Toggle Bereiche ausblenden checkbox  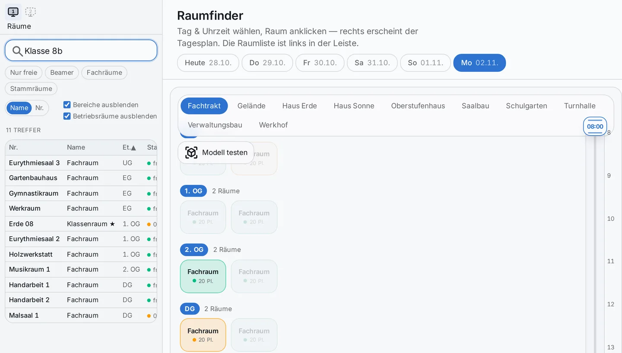pos(67,105)
